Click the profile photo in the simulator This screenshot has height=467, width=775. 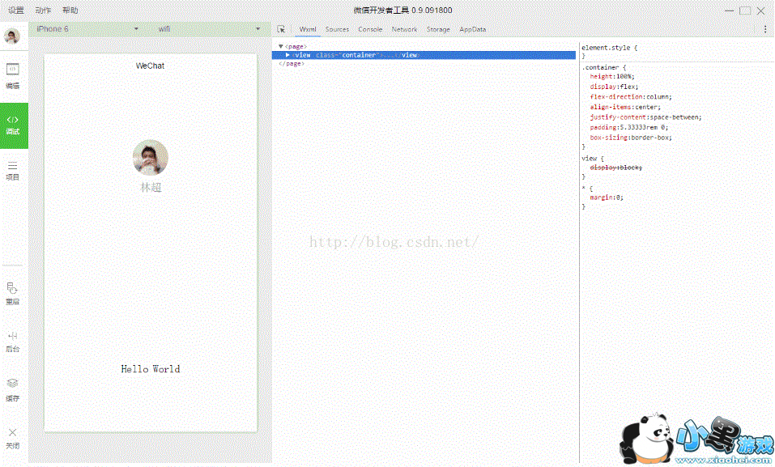(x=151, y=157)
